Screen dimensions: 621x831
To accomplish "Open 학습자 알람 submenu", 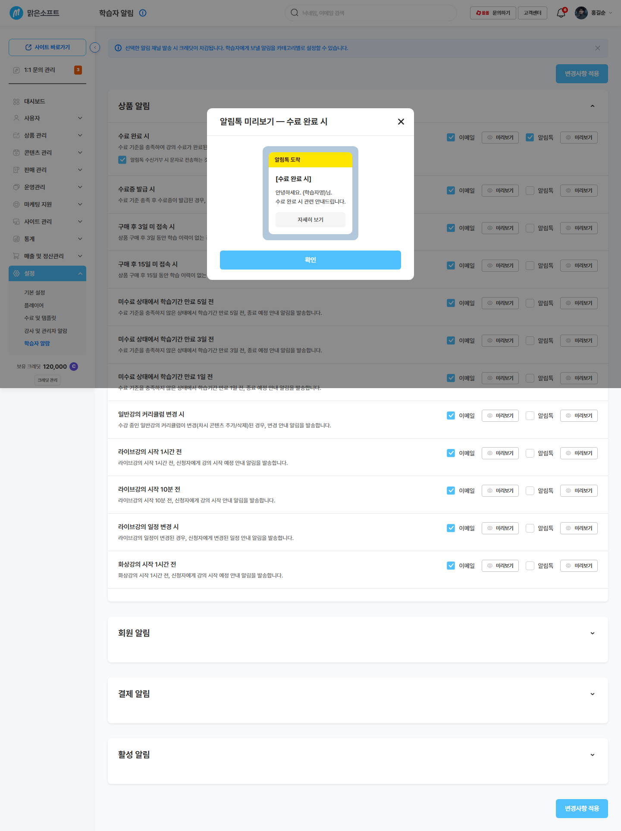I will pyautogui.click(x=37, y=343).
